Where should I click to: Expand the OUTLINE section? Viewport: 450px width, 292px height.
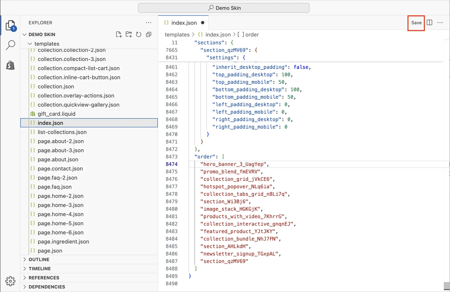tap(40, 259)
